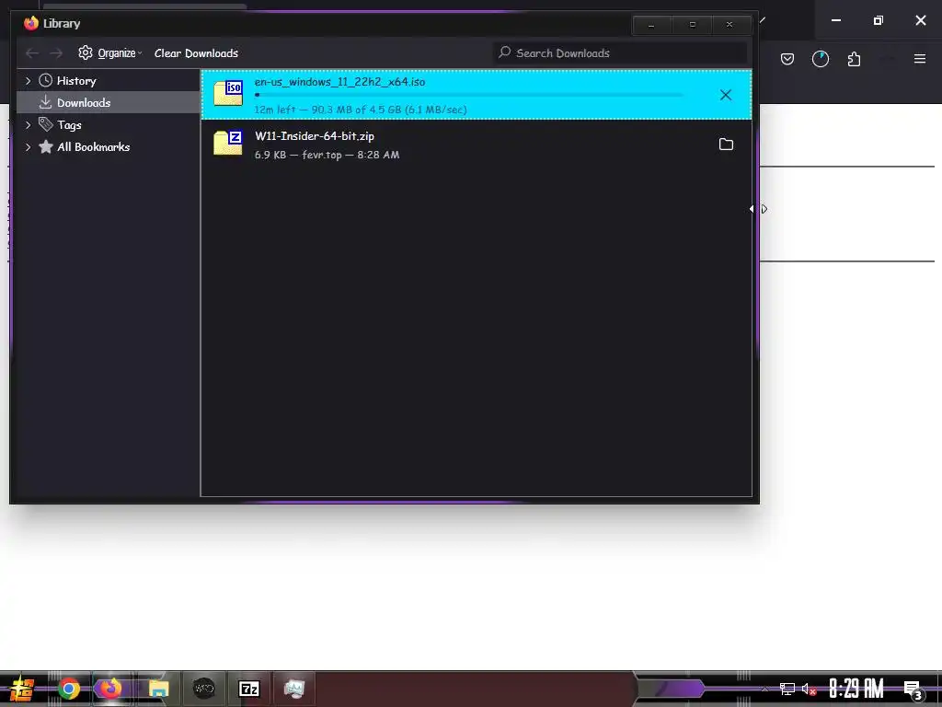Screen dimensions: 942x707
Task: Close the Library window
Action: tap(729, 25)
